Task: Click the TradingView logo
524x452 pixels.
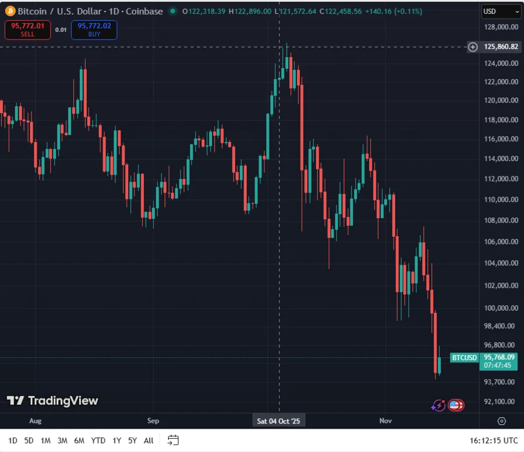Action: (52, 401)
